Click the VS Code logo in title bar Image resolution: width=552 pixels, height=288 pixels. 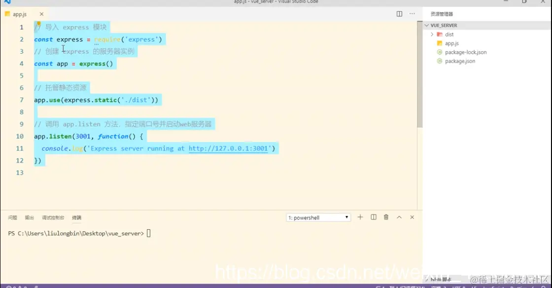coord(7,2)
